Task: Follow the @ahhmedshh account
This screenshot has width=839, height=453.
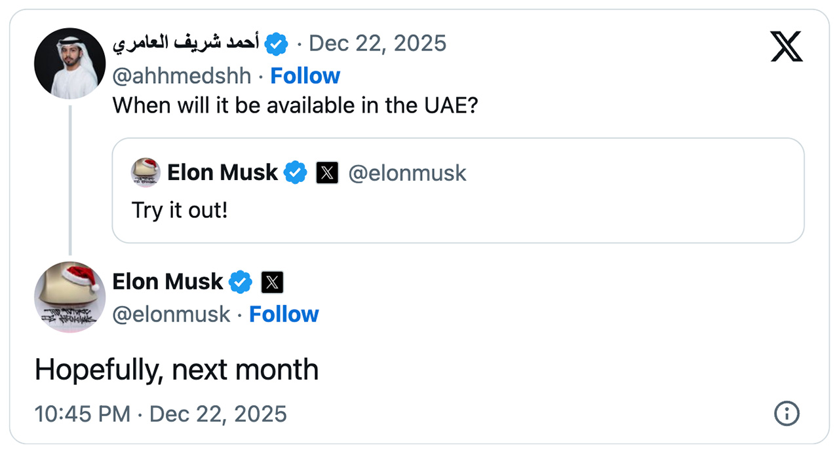Action: pyautogui.click(x=305, y=76)
